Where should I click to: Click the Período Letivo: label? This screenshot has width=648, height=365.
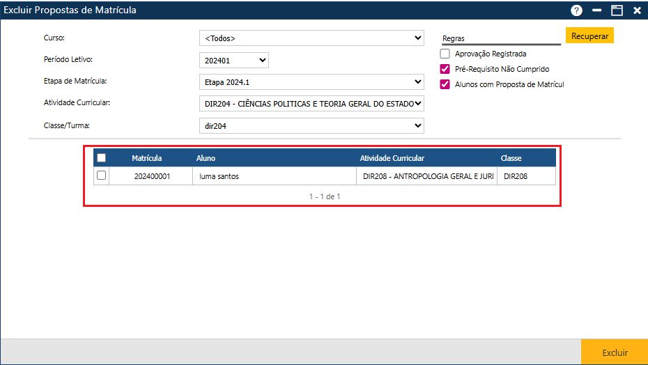point(68,59)
